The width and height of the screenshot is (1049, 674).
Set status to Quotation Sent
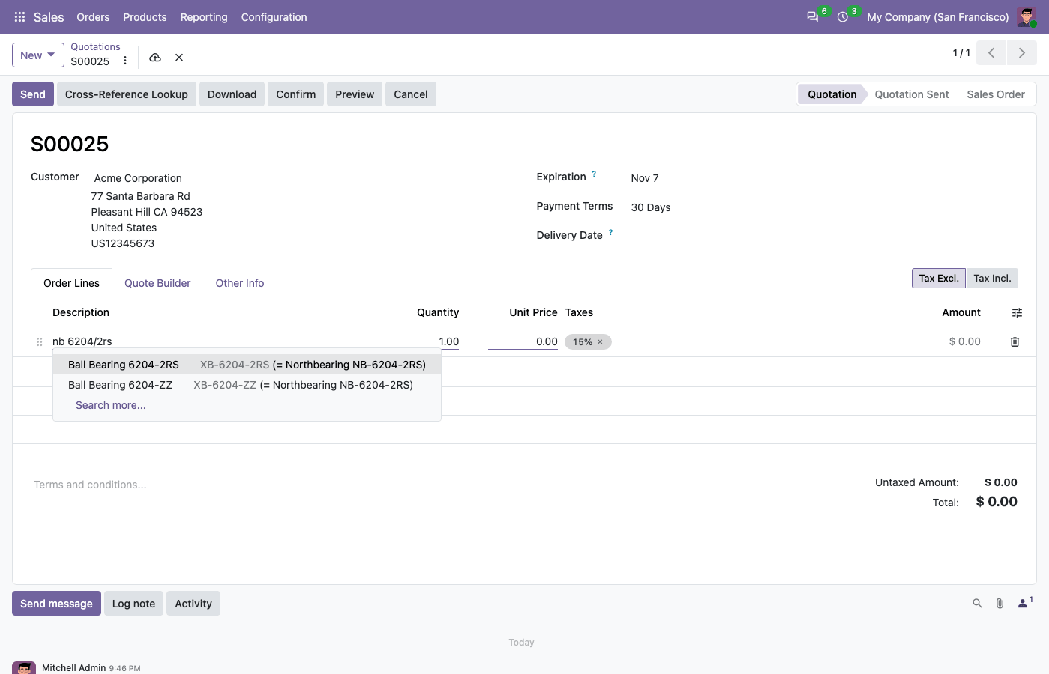click(x=912, y=94)
